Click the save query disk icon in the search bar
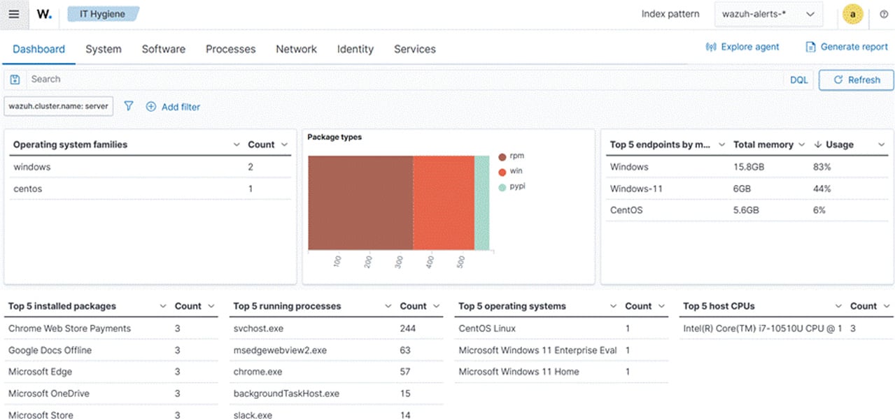This screenshot has width=895, height=419. coord(15,79)
